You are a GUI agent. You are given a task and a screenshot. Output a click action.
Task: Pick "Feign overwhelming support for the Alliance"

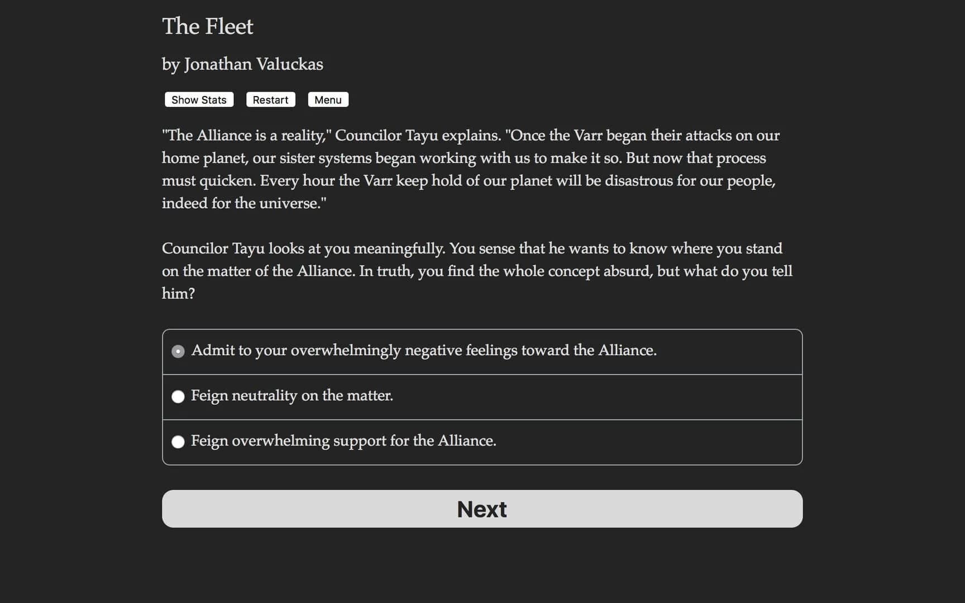[x=343, y=442]
